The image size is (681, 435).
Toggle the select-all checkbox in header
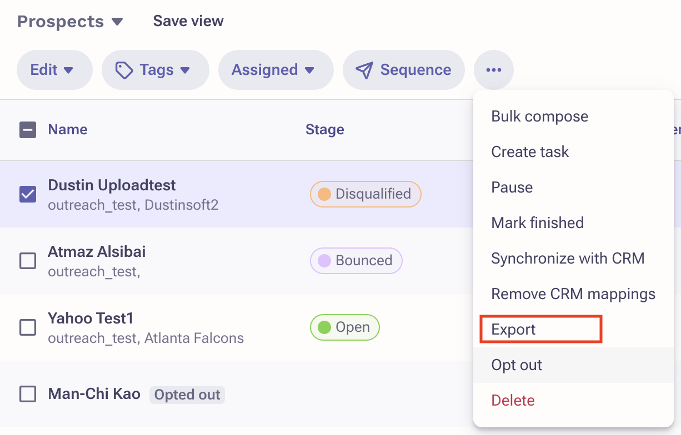[x=28, y=130]
